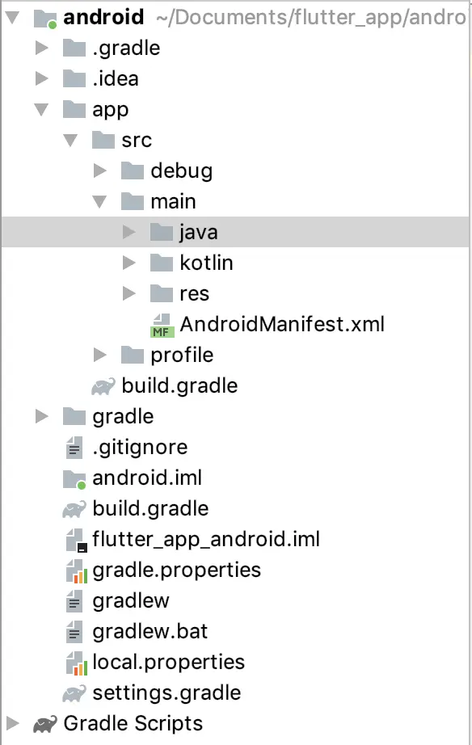Expand the debug folder under src
Image resolution: width=472 pixels, height=745 pixels.
(100, 170)
